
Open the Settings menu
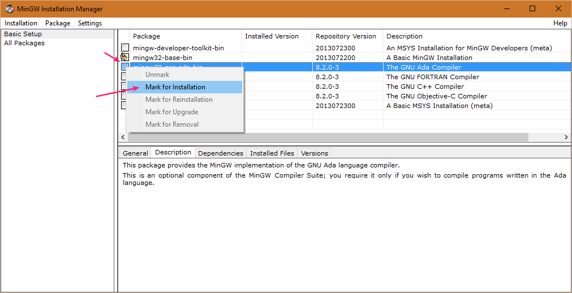pyautogui.click(x=90, y=23)
